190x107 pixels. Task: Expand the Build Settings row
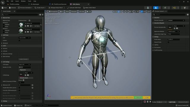point(2,56)
